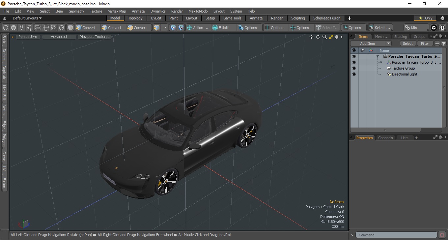
Task: Hide the Texture Group item
Action: (354, 68)
